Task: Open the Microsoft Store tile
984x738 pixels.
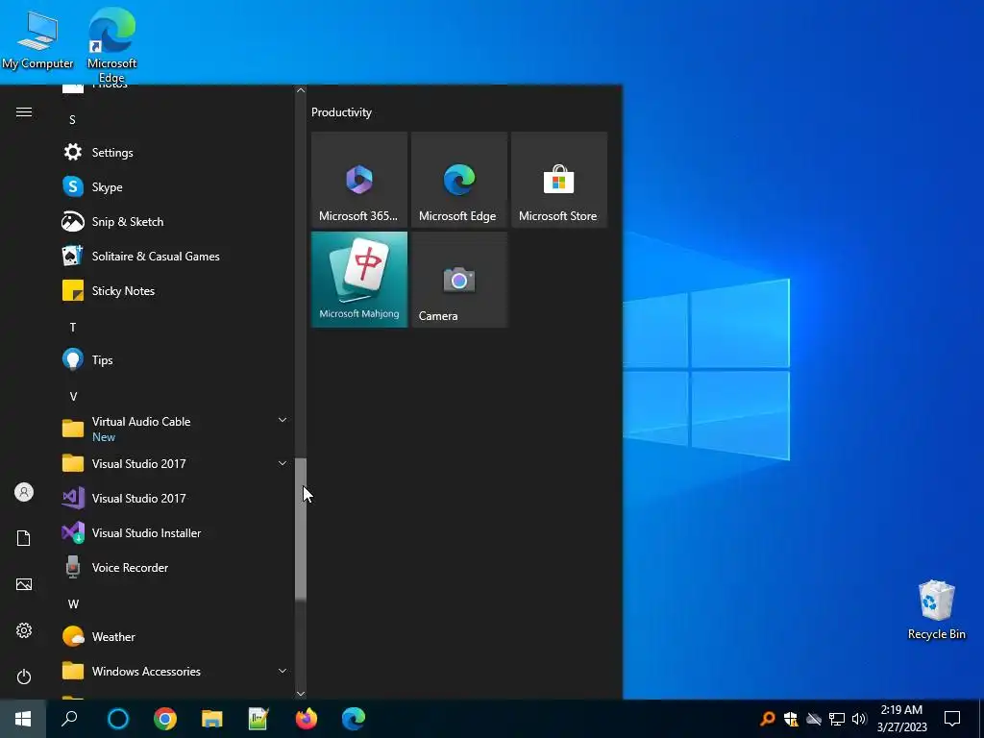Action: (x=558, y=180)
